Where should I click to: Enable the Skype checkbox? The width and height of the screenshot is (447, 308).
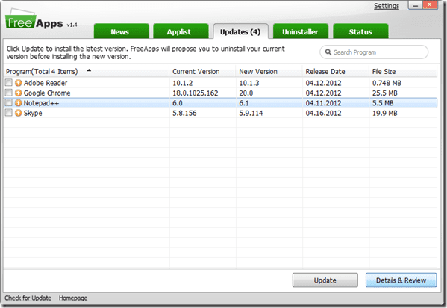pos(8,113)
